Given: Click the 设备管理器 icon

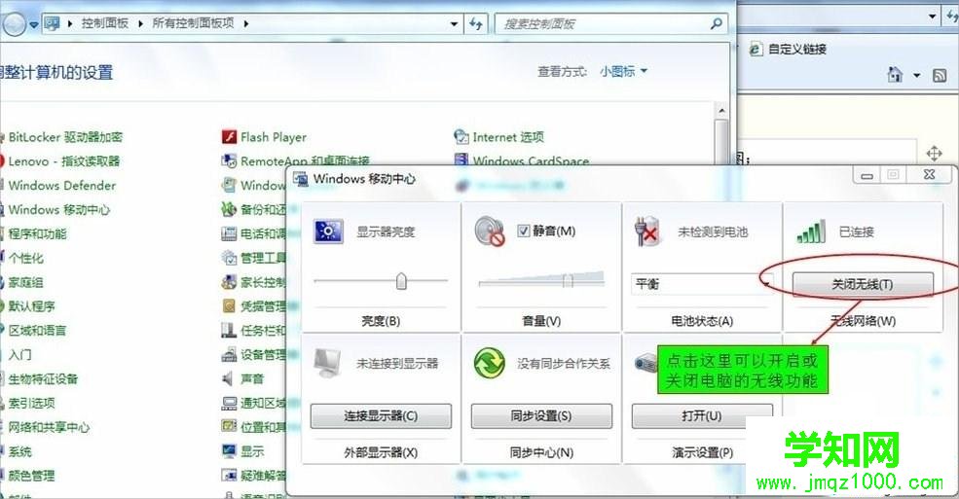Looking at the screenshot, I should coord(230,354).
